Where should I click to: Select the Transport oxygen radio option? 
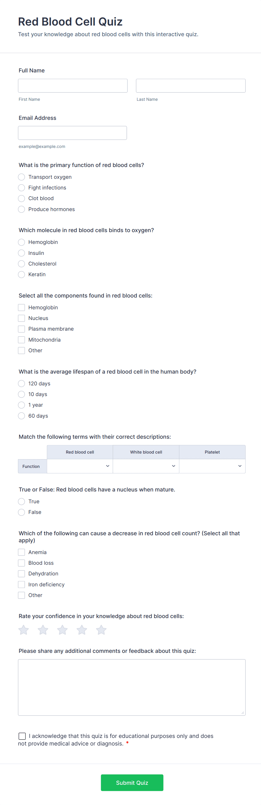[22, 177]
